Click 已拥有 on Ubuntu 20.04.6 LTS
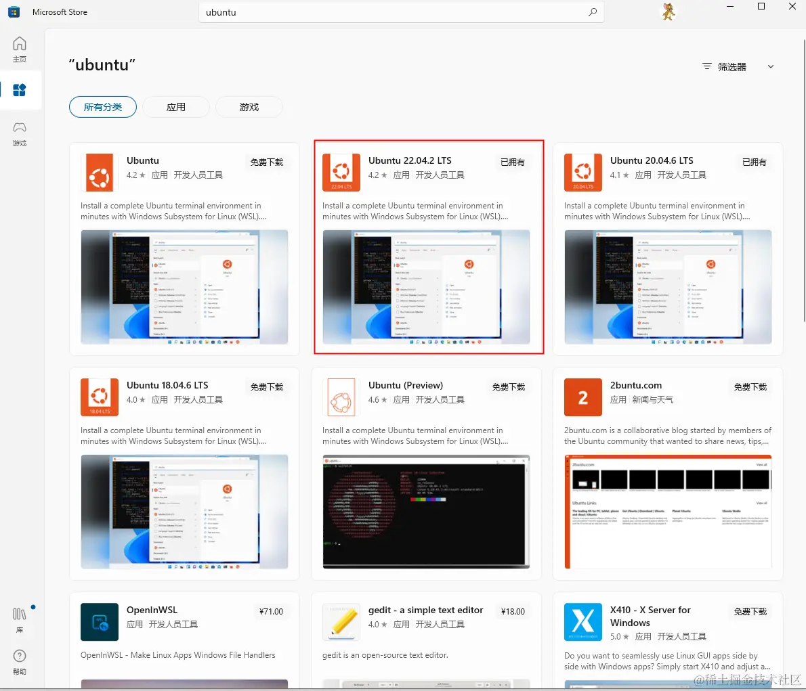This screenshot has width=806, height=691. 754,162
